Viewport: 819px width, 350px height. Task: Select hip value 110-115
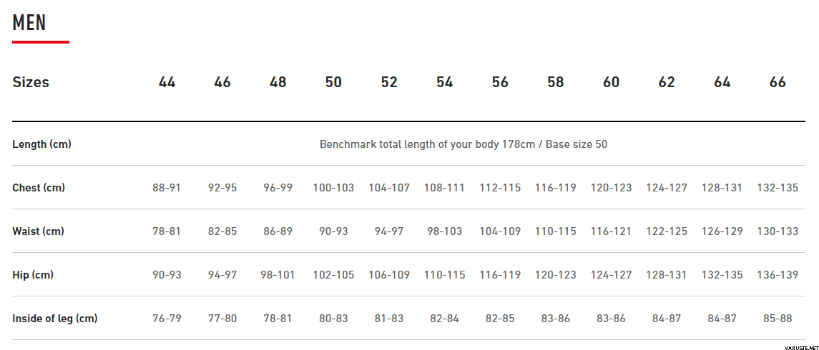click(x=444, y=274)
